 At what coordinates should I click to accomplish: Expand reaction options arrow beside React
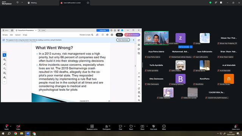[x=135, y=126]
